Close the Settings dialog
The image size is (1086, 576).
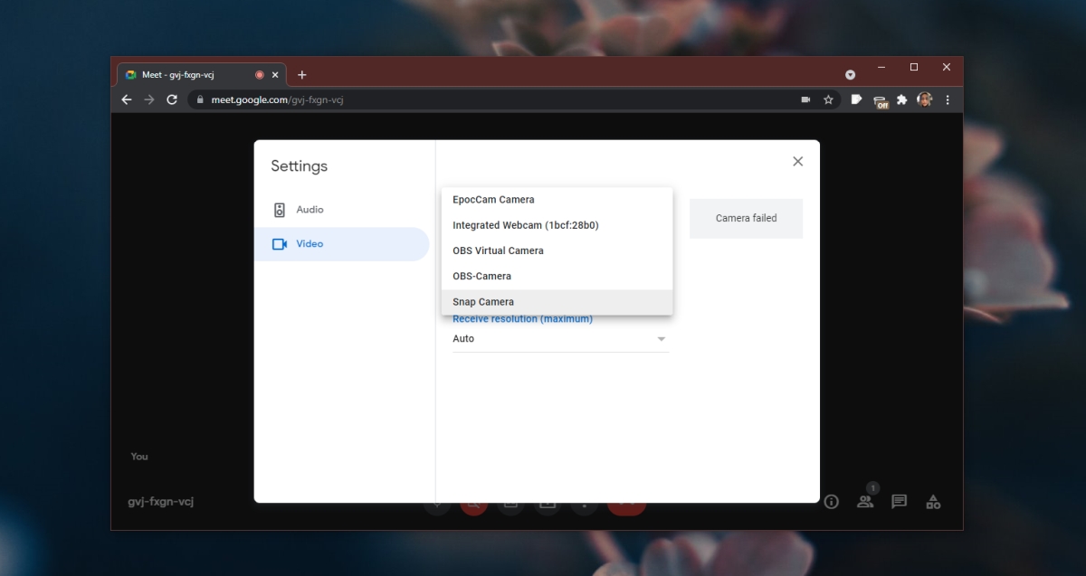click(x=797, y=161)
